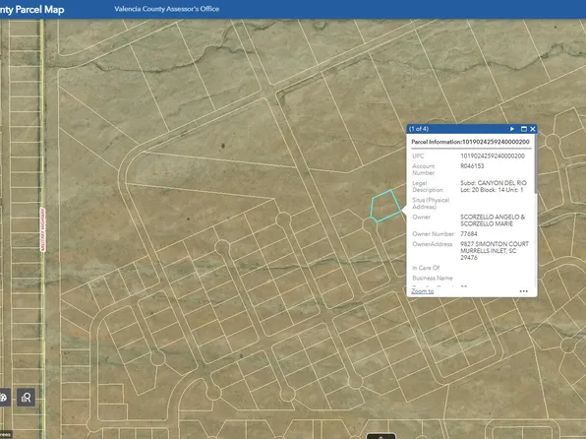Click the Parcel Information popup heading
Image resolution: width=586 pixels, height=439 pixels.
470,142
